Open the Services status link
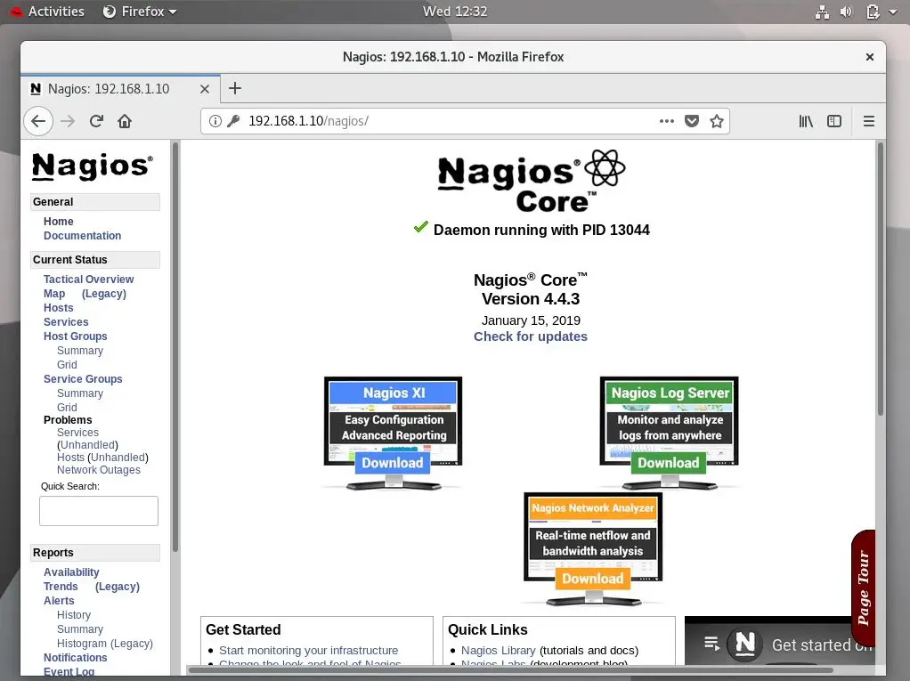Viewport: 910px width, 681px height. [x=66, y=322]
